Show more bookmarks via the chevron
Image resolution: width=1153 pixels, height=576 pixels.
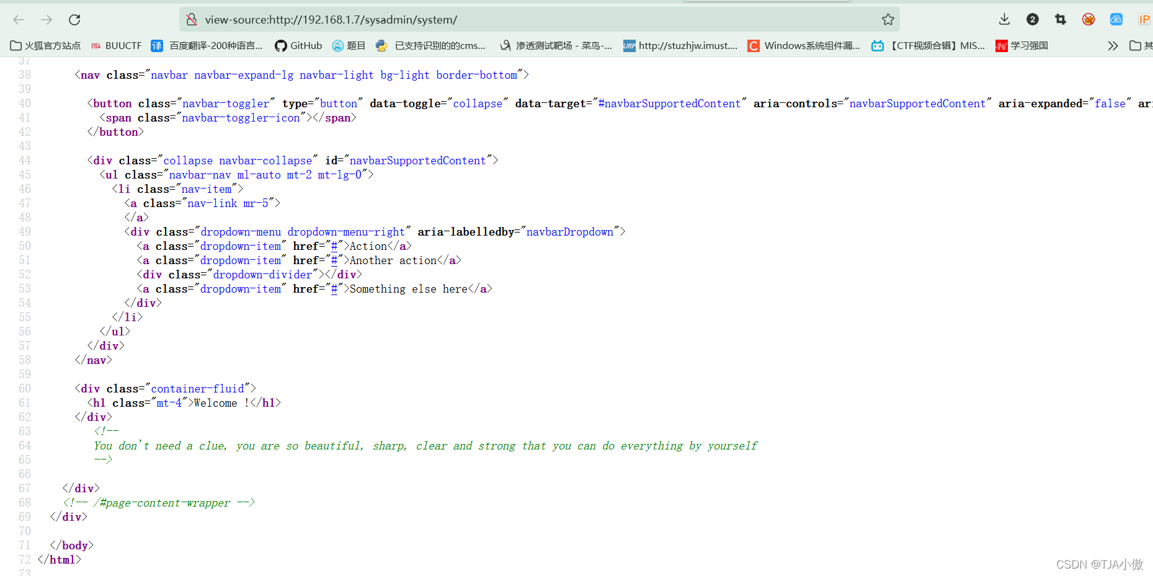[1113, 45]
